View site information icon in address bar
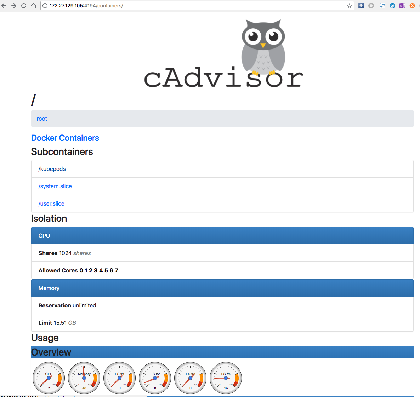420x397 pixels. tap(45, 6)
